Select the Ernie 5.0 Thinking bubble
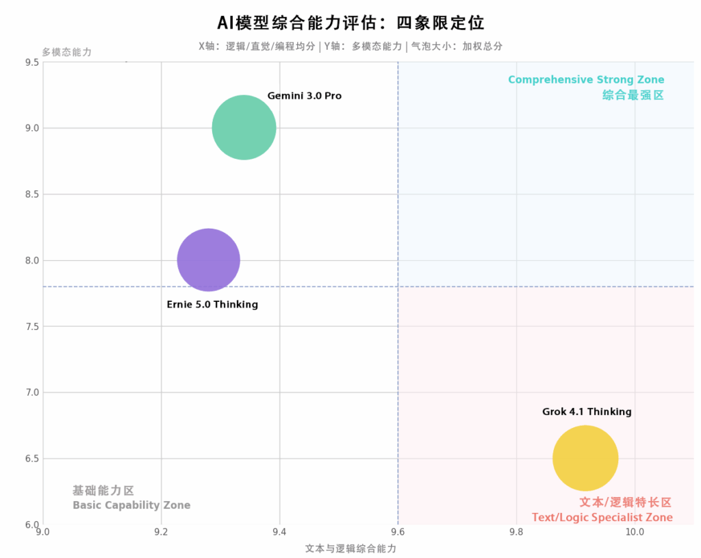The width and height of the screenshot is (701, 558). [x=208, y=260]
